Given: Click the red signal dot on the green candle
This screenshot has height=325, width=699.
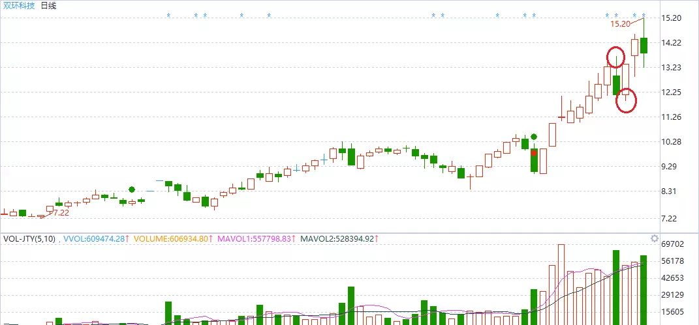Looking at the screenshot, I should tap(534, 153).
